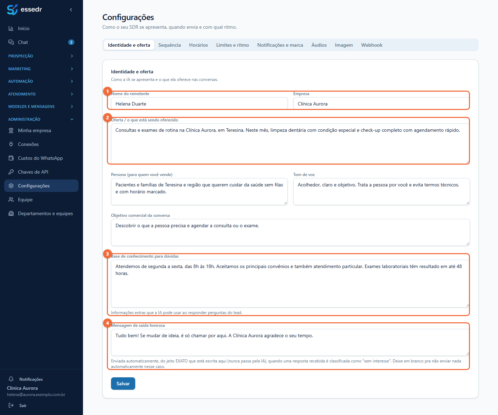This screenshot has height=415, width=498.
Task: Click the Mensagem de saída honrosa text area
Action: pyautogui.click(x=290, y=342)
